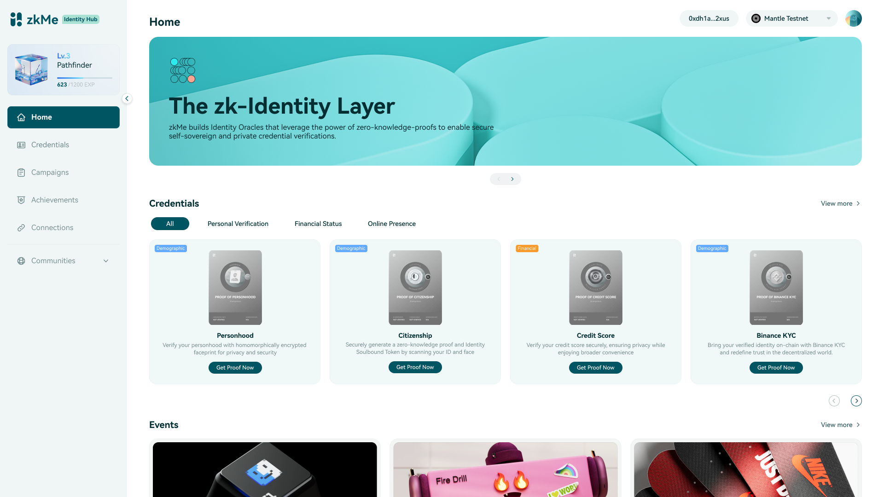The height and width of the screenshot is (497, 884).
Task: Select the Home icon in the sidebar
Action: [21, 117]
